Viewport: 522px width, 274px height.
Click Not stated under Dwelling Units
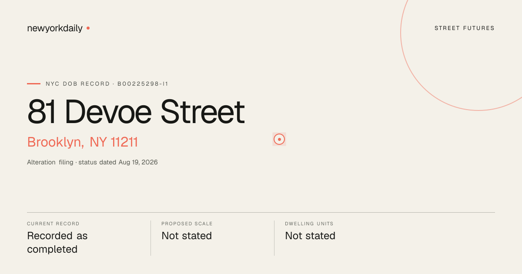[310, 236]
